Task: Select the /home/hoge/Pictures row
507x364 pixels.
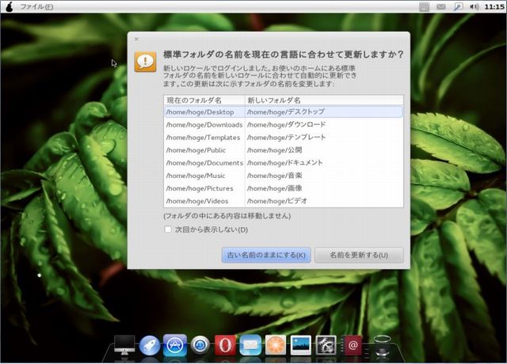Action: click(204, 188)
